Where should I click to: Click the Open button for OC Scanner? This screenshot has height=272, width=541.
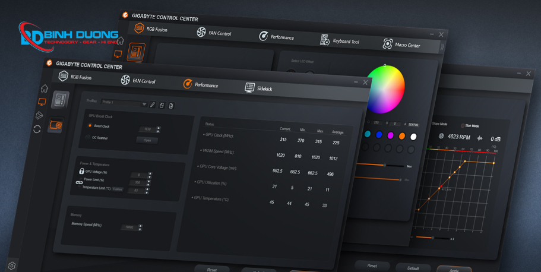tap(147, 140)
